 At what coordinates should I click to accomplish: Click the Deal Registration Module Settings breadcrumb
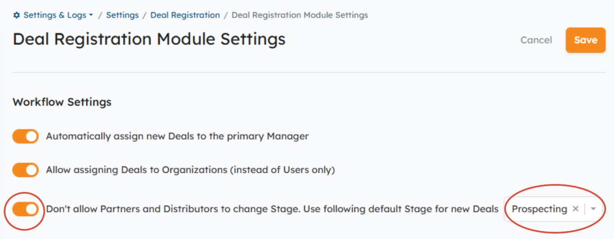[x=300, y=15]
